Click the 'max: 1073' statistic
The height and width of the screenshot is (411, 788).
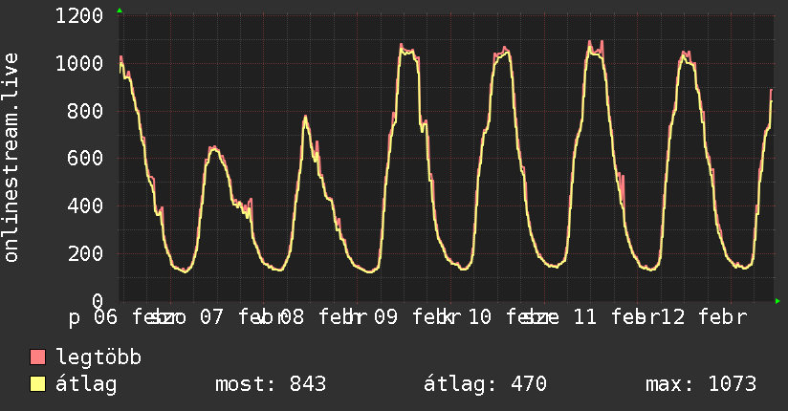tap(701, 384)
